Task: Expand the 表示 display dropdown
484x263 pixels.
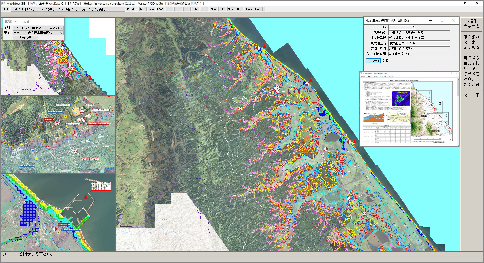Action: [61, 33]
